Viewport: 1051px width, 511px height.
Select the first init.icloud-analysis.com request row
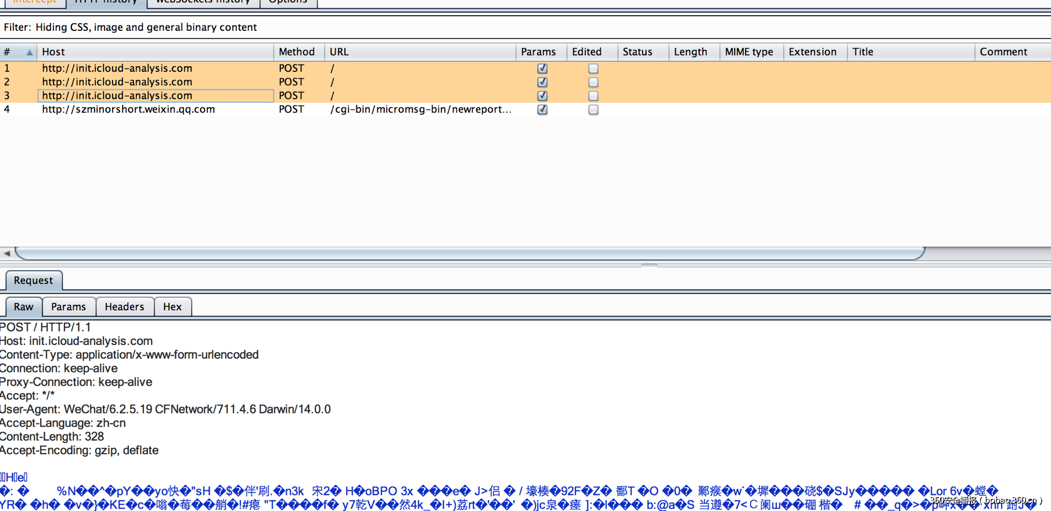click(x=117, y=68)
